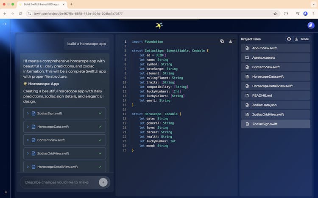Click the HoroscopeData.swift file icon in chat

(33, 127)
